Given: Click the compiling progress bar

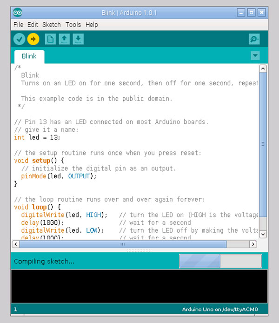Looking at the screenshot, I should [x=220, y=261].
